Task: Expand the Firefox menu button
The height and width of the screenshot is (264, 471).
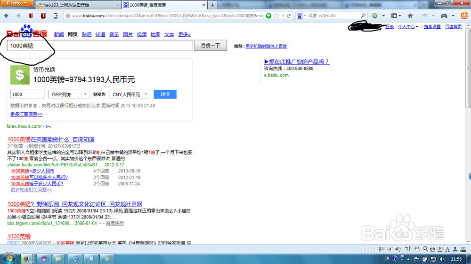Action: click(16, 3)
